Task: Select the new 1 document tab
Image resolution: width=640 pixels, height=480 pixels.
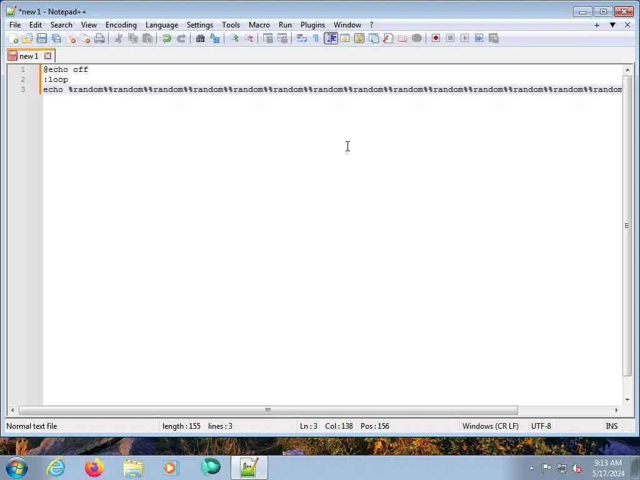Action: click(x=29, y=56)
